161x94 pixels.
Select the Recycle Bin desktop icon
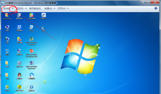(x=7, y=52)
